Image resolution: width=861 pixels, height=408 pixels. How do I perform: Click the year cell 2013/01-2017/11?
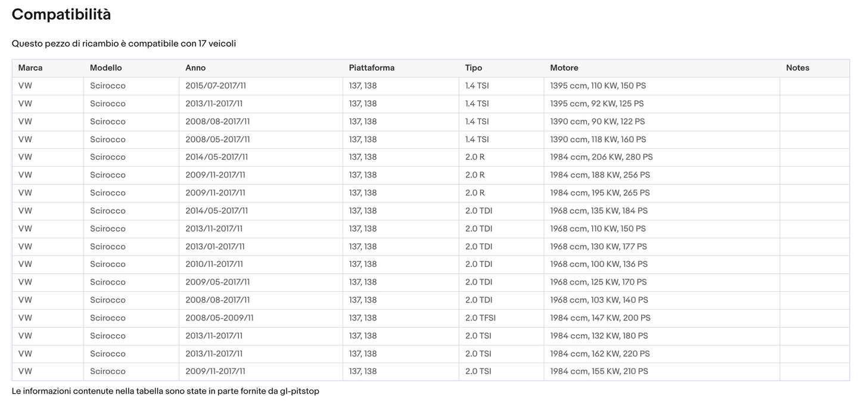tap(215, 247)
